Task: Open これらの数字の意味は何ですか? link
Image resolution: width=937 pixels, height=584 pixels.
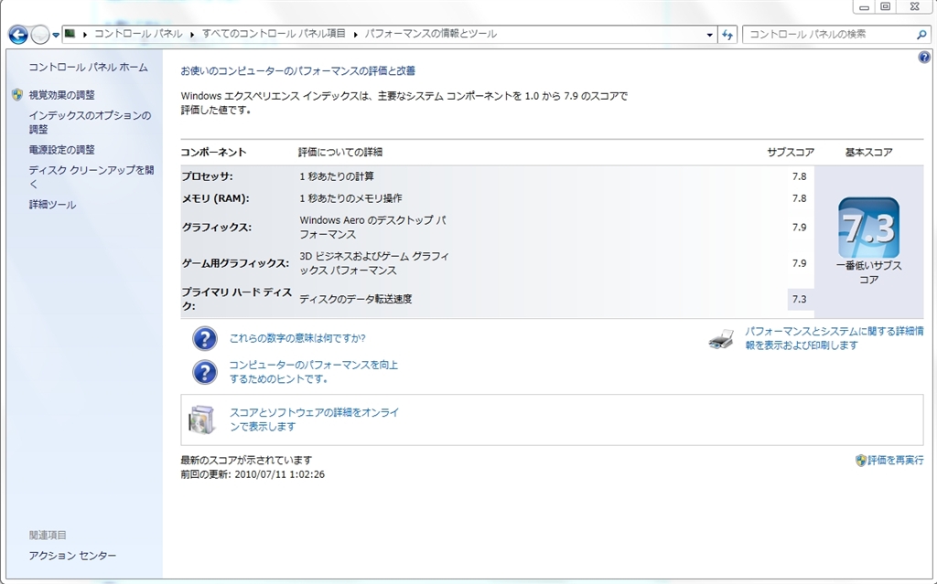Action: point(297,338)
